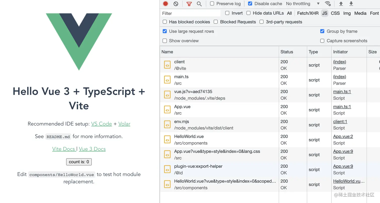The height and width of the screenshot is (203, 380).
Task: Select the Fetch/XHR filter type
Action: point(308,13)
